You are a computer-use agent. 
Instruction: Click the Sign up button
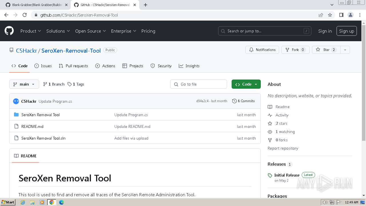point(347,31)
